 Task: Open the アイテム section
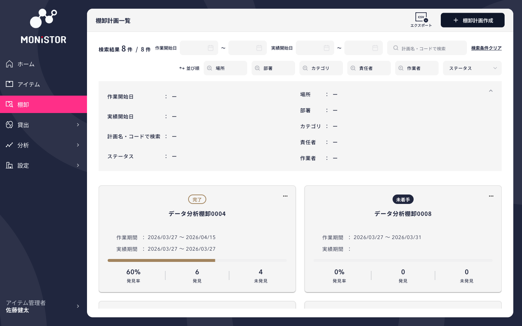click(29, 84)
